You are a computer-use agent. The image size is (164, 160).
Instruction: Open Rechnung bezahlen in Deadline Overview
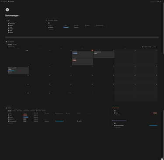119,125
